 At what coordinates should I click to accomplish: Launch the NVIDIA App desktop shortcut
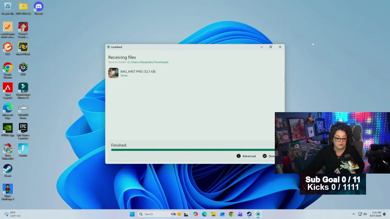pyautogui.click(x=8, y=130)
